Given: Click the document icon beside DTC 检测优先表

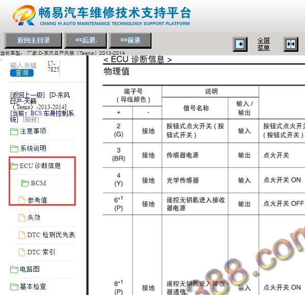Looking at the screenshot, I should coord(22,235).
